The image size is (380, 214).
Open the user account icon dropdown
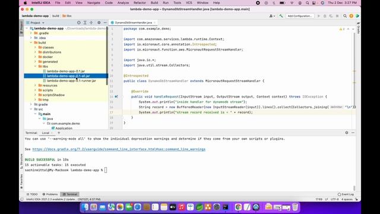[x=272, y=16]
